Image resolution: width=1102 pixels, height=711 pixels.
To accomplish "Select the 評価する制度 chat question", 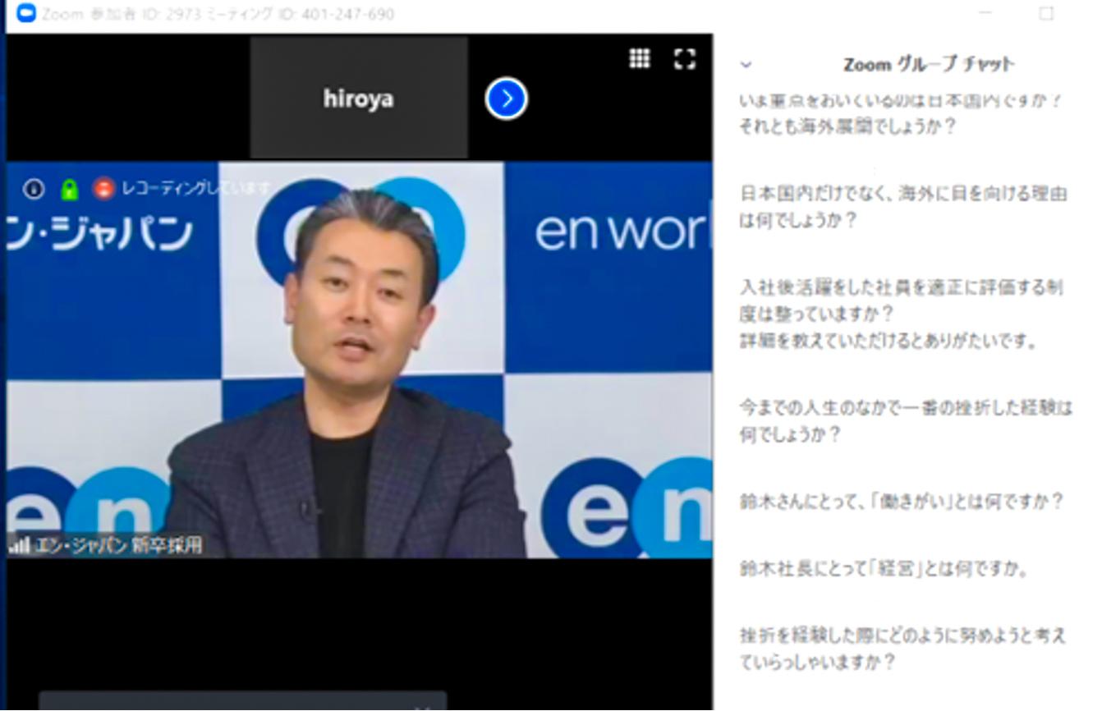I will (x=901, y=314).
